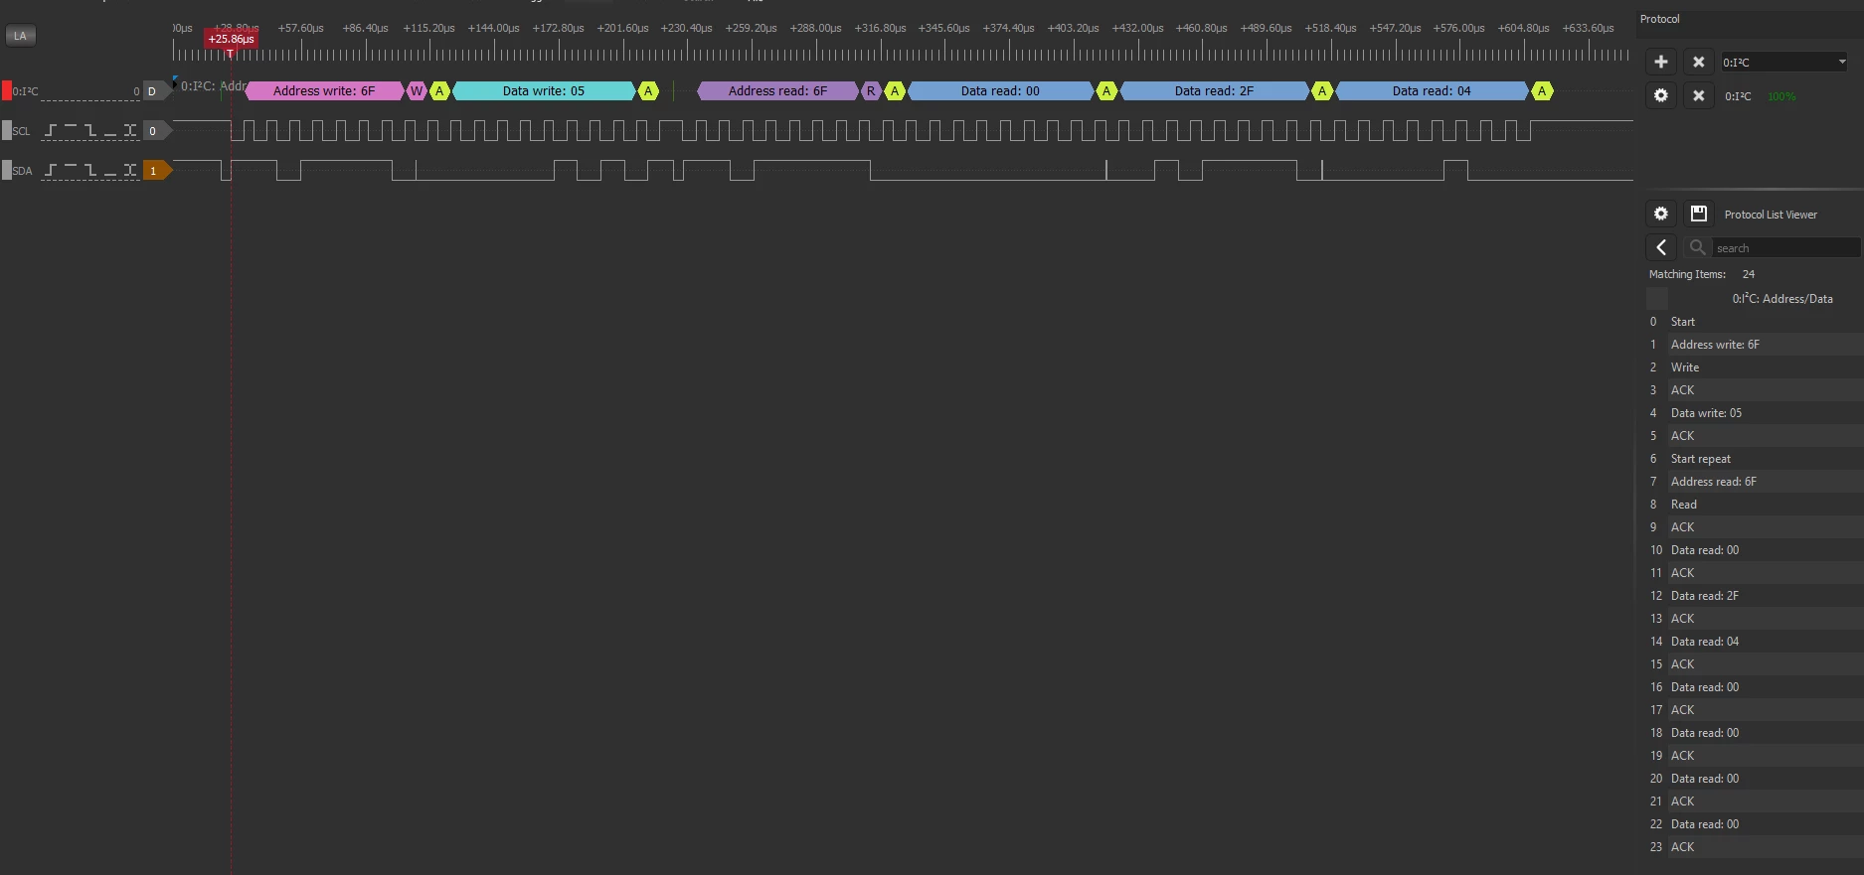Save the protocol list with floppy icon
This screenshot has height=875, width=1864.
coord(1699,214)
